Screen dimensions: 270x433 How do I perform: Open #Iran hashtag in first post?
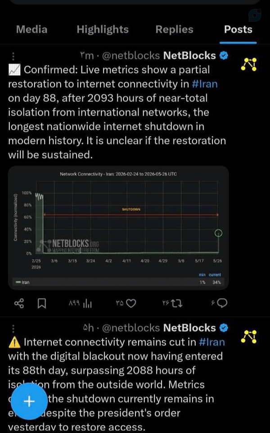pyautogui.click(x=205, y=84)
